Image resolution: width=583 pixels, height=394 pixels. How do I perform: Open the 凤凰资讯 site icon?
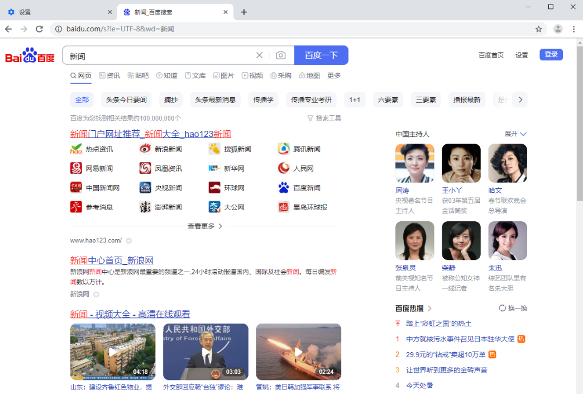click(x=145, y=168)
